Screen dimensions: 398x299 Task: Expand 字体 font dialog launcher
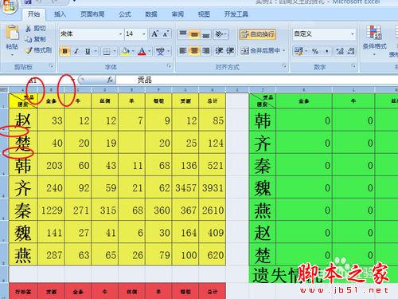coord(169,66)
